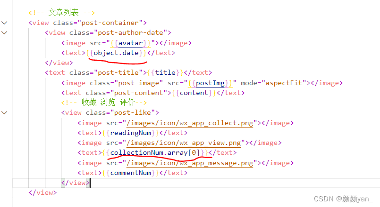Screen dimensions: 380x207
Task: Click the aspectFit mode value
Action: pos(284,83)
